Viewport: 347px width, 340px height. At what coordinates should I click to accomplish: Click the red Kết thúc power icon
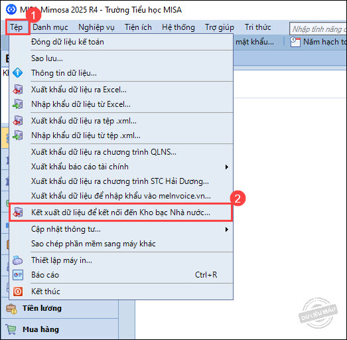pyautogui.click(x=18, y=292)
